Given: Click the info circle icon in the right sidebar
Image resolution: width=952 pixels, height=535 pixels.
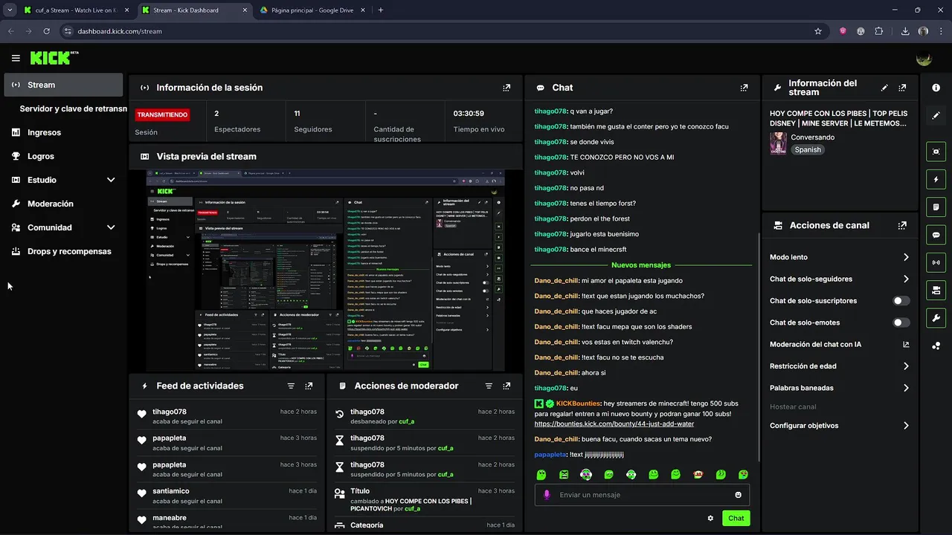Looking at the screenshot, I should pos(936,88).
